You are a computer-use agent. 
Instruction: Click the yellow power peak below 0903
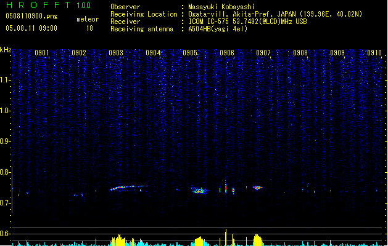(119, 240)
